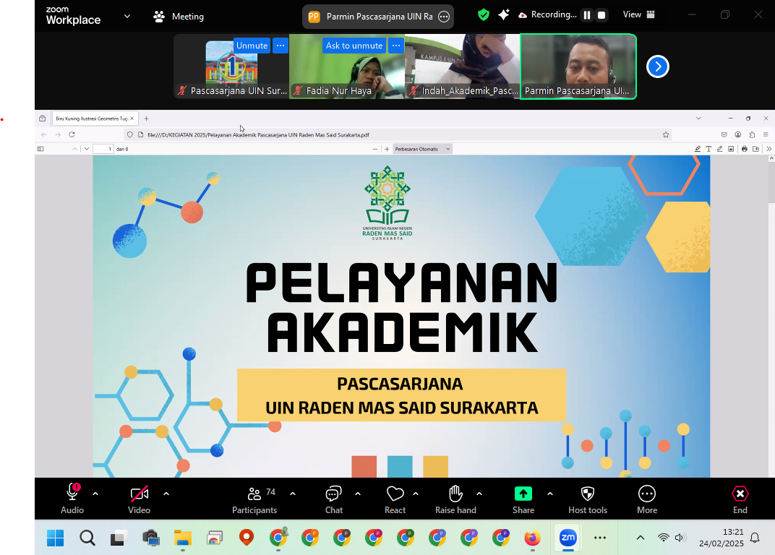This screenshot has height=555, width=775.
Task: Click Ask to unmute for Fadia Nur Haya
Action: 354,46
